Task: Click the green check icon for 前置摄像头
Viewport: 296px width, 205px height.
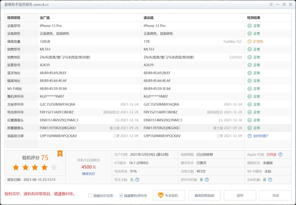Action: (250, 128)
